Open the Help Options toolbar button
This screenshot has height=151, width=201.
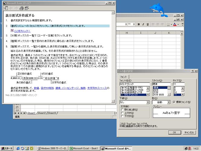coord(27,8)
